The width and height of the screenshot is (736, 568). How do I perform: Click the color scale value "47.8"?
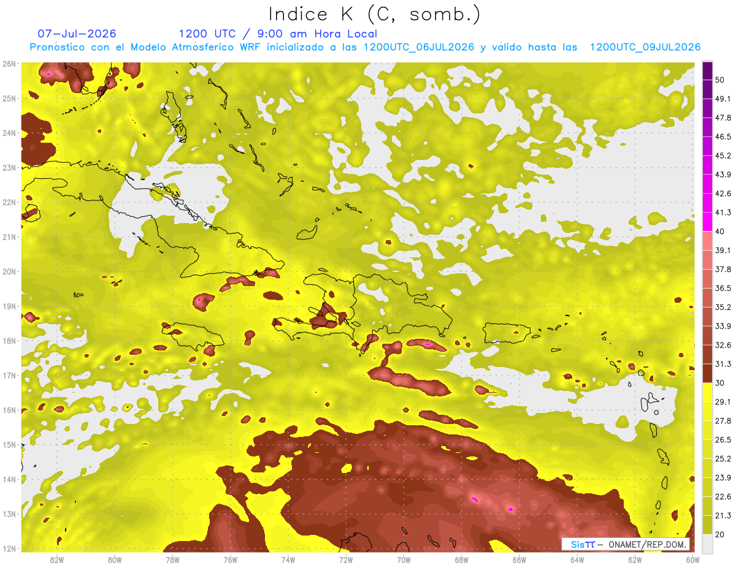click(x=723, y=117)
